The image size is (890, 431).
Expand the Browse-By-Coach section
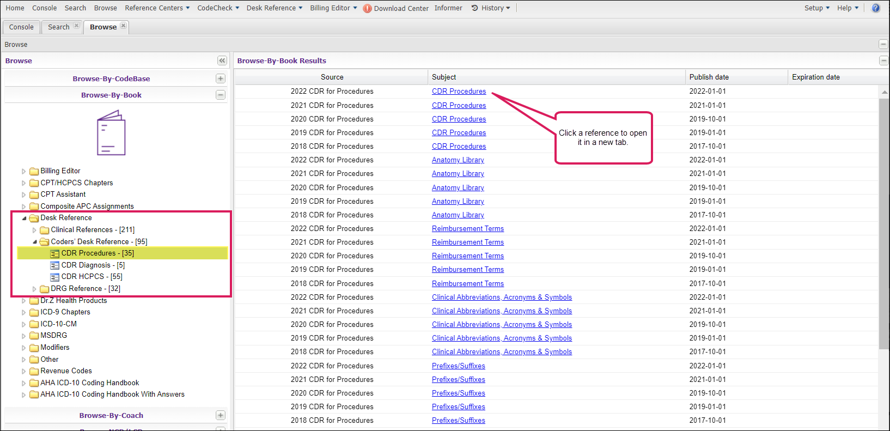(221, 415)
